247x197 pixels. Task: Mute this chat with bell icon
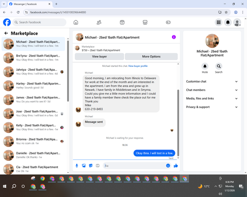click(x=205, y=66)
